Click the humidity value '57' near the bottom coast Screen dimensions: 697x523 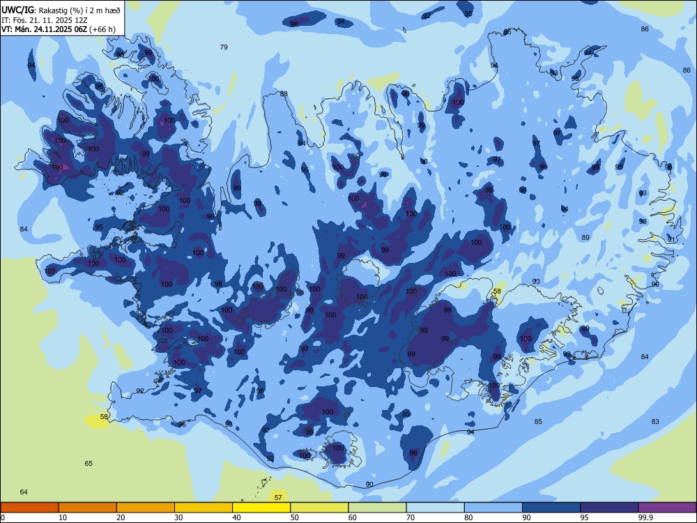pyautogui.click(x=278, y=497)
